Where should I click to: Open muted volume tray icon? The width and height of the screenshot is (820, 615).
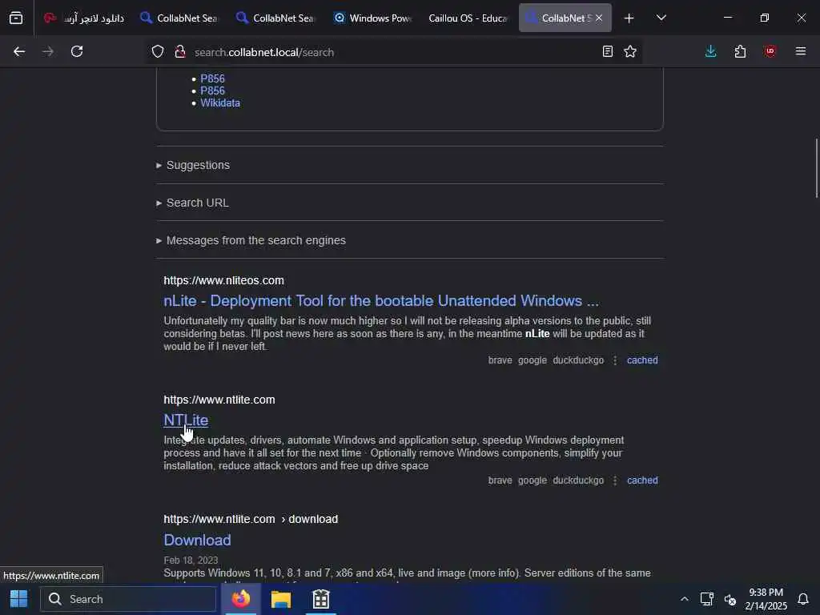coord(730,599)
